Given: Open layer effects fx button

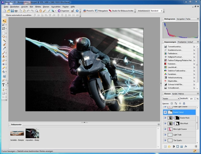Looking at the screenshot, I should (x=186, y=146).
